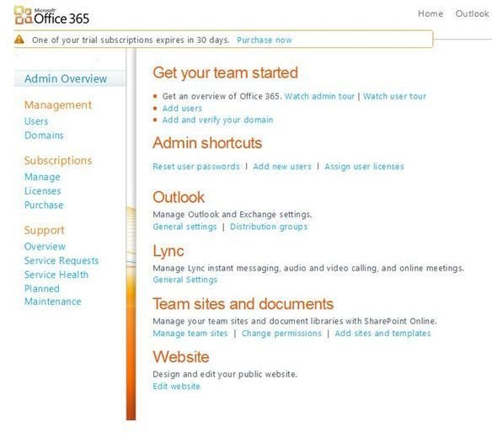This screenshot has width=492, height=433.
Task: Click 'Get an overview of Office 365.' text
Action: (222, 96)
